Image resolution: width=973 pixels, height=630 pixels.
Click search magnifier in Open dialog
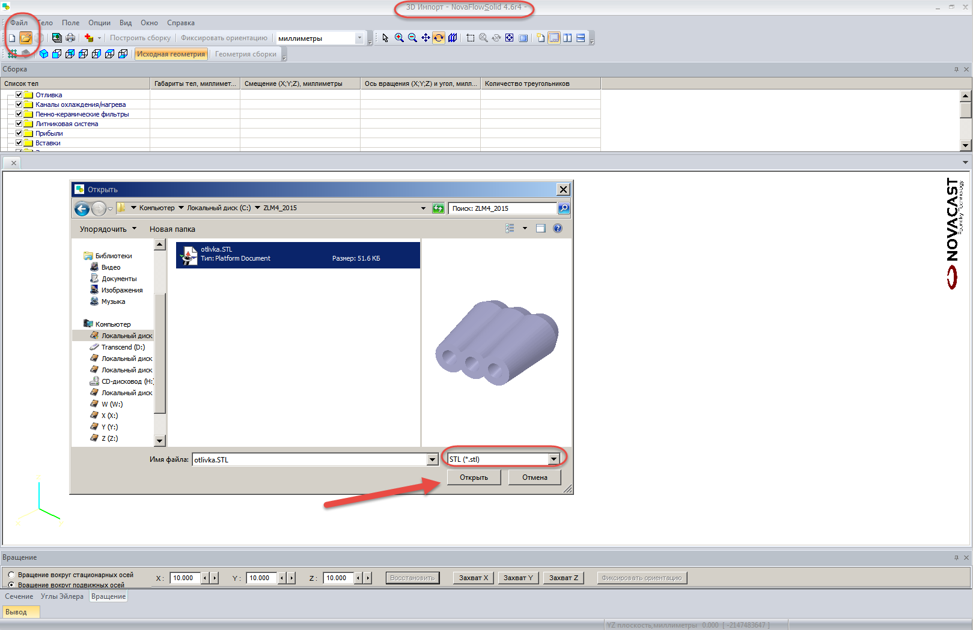(564, 208)
